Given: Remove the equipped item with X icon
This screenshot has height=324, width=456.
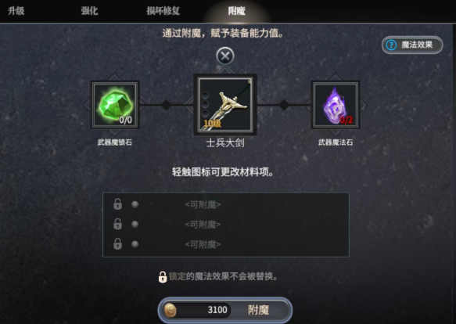Looking at the screenshot, I should click(x=225, y=56).
